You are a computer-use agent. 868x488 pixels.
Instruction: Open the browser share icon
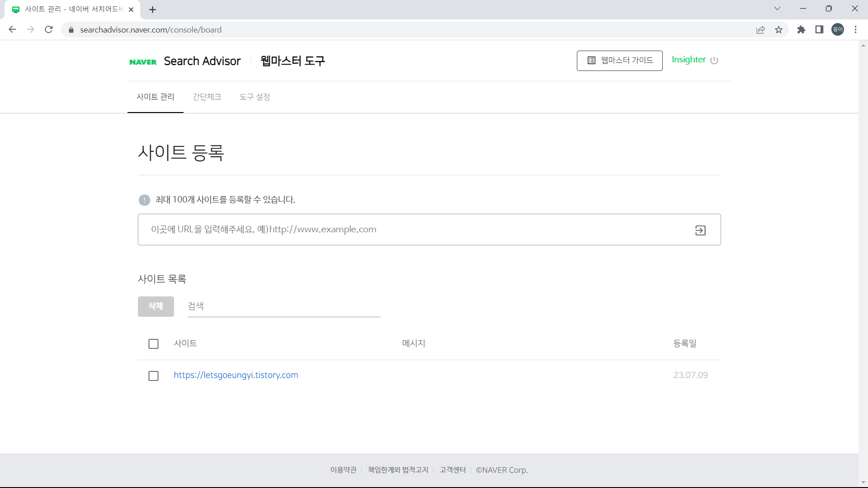(760, 29)
